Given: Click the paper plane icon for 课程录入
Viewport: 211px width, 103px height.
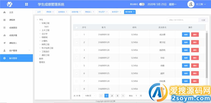Looking at the screenshot, I should tap(4, 43).
